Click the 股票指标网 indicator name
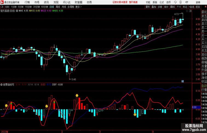 [x=8, y=85]
